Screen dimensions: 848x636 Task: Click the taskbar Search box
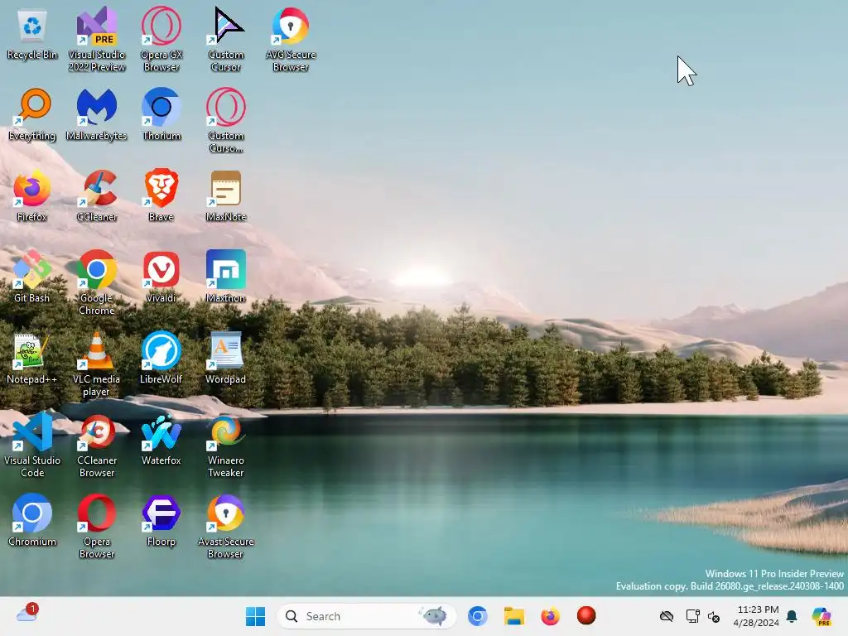click(x=366, y=616)
